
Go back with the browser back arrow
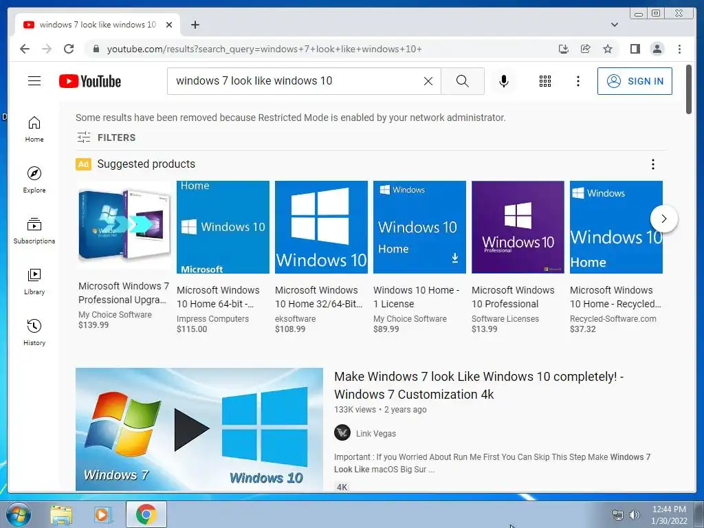point(25,49)
